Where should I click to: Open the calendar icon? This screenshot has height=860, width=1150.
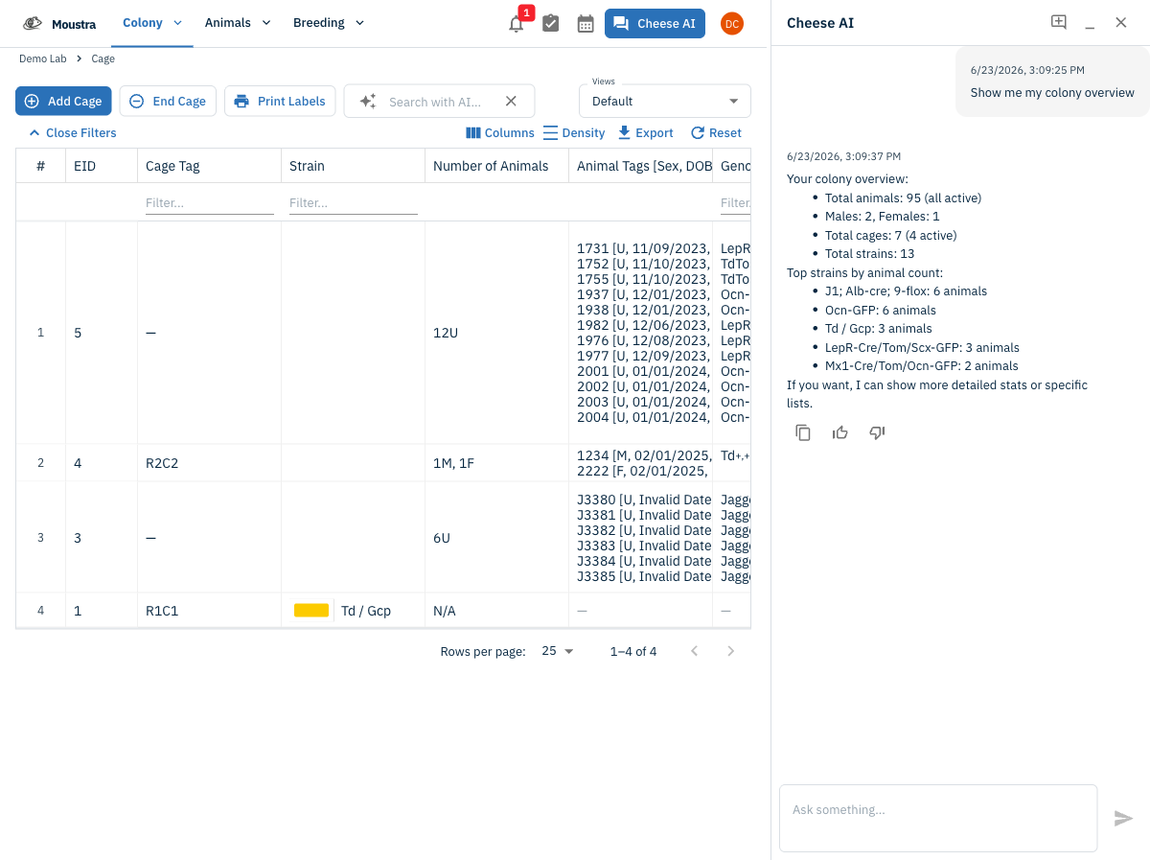pyautogui.click(x=586, y=24)
